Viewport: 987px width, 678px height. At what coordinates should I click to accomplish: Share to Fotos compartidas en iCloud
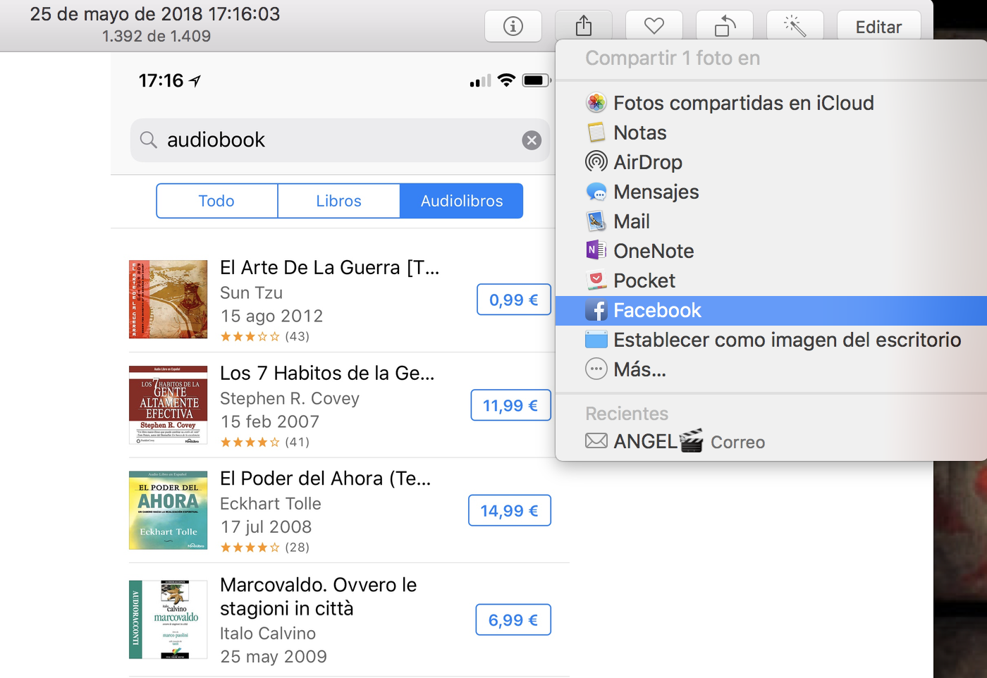[x=771, y=103]
